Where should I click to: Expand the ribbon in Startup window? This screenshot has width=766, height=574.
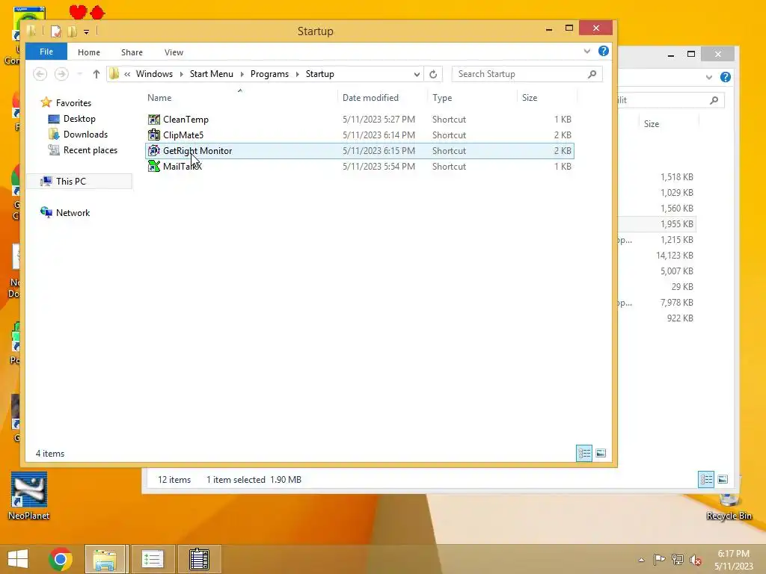point(587,52)
